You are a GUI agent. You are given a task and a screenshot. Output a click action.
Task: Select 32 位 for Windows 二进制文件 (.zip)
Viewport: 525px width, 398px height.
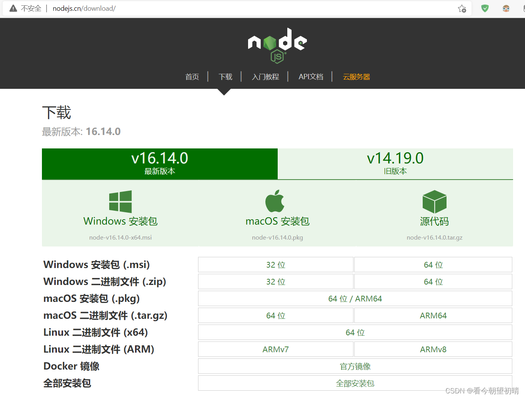tap(276, 281)
